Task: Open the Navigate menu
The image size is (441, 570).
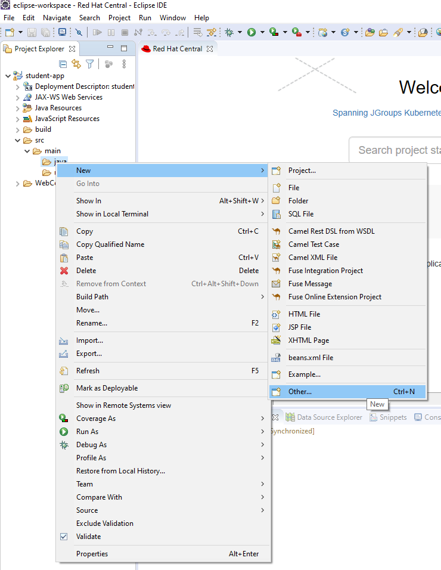Action: pyautogui.click(x=57, y=18)
